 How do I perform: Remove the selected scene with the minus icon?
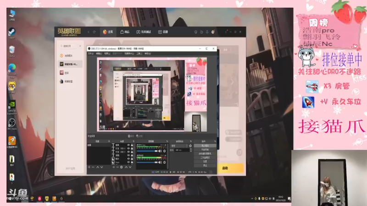(93, 167)
